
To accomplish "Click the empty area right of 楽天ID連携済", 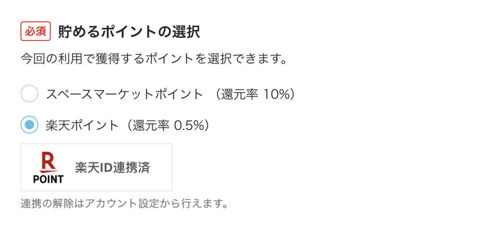I will pos(162,168).
